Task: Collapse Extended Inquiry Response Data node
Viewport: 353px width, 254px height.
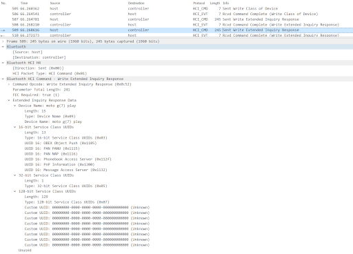Action: pos(9,100)
